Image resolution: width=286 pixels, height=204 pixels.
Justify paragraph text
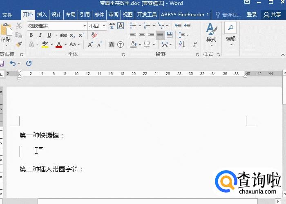click(x=160, y=35)
